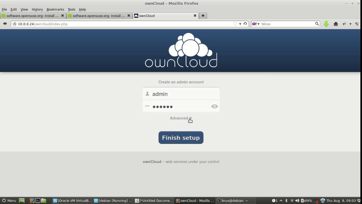Click the ownCloud cloud logo

[181, 50]
